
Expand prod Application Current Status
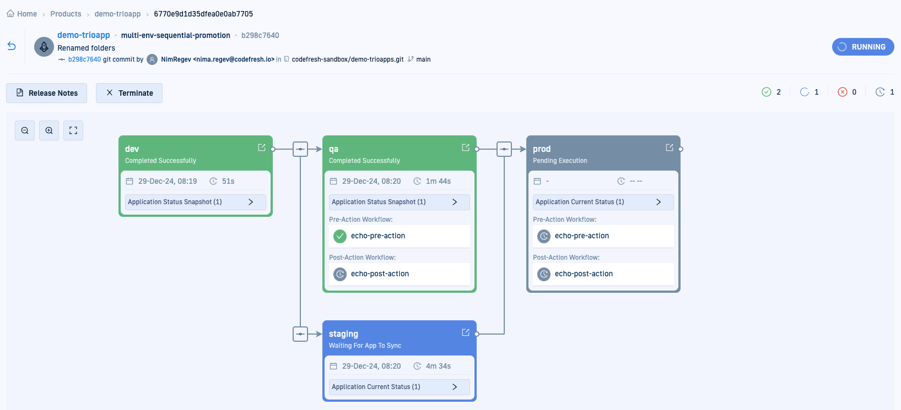tap(603, 202)
